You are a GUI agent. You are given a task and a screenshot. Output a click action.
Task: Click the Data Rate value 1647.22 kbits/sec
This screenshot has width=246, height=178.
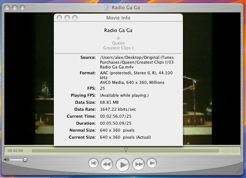pyautogui.click(x=118, y=109)
